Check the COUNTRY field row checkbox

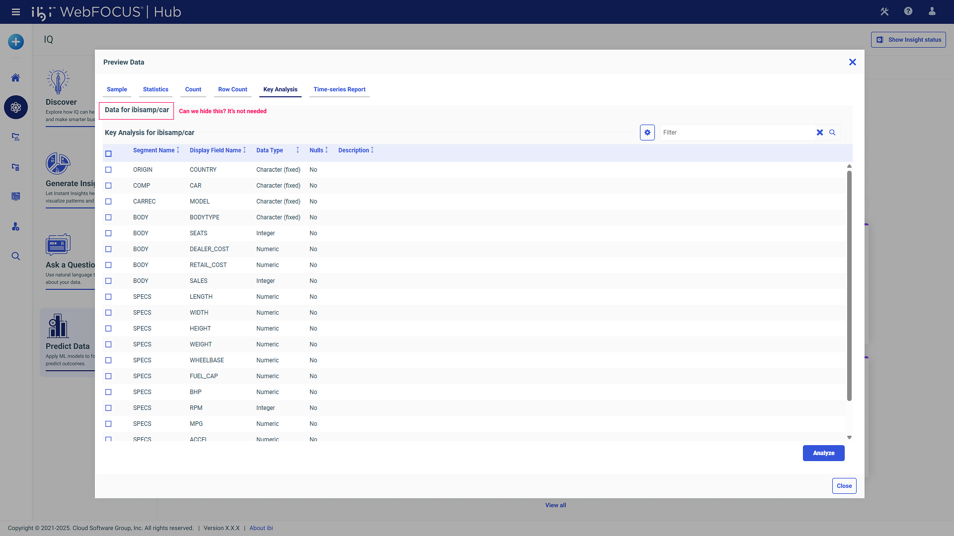108,170
